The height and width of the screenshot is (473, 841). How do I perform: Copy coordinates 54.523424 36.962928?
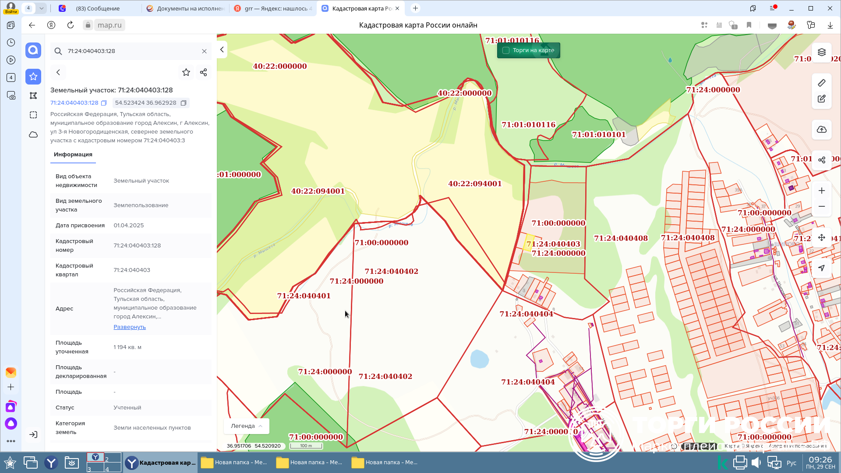click(184, 103)
